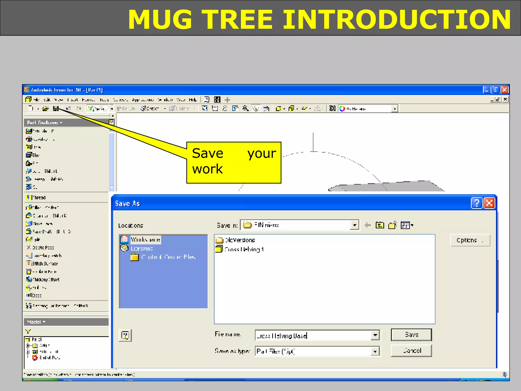The height and width of the screenshot is (391, 521).
Task: Create a new folder in Save As
Action: (x=392, y=225)
